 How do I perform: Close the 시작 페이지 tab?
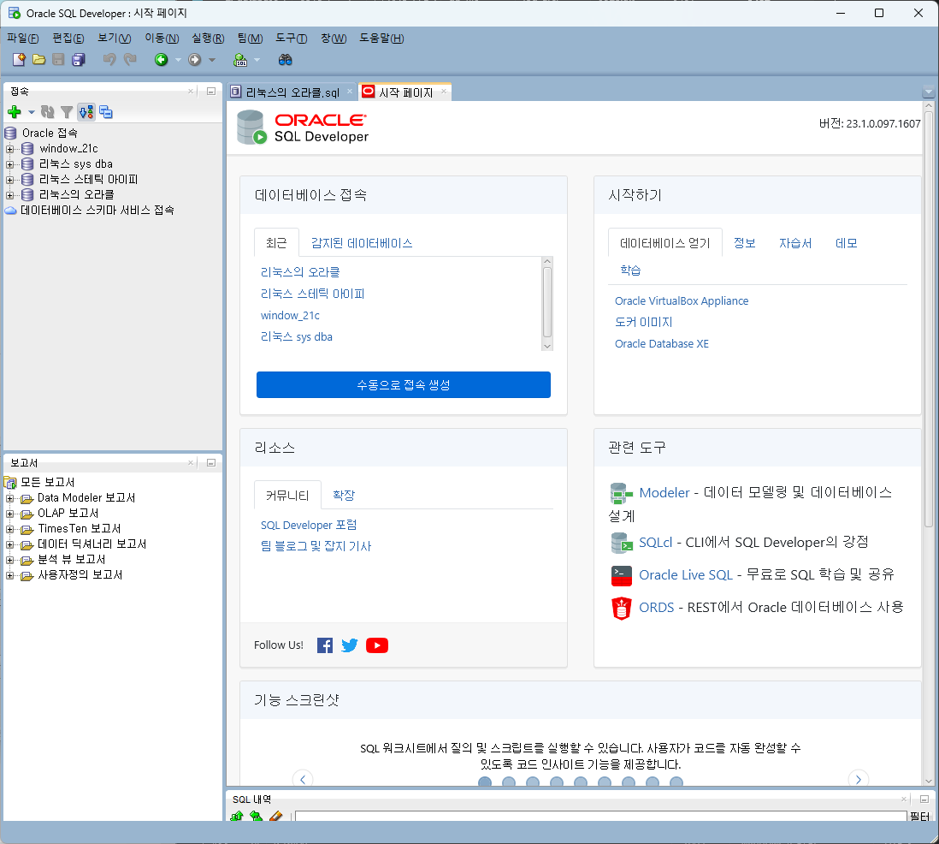444,91
